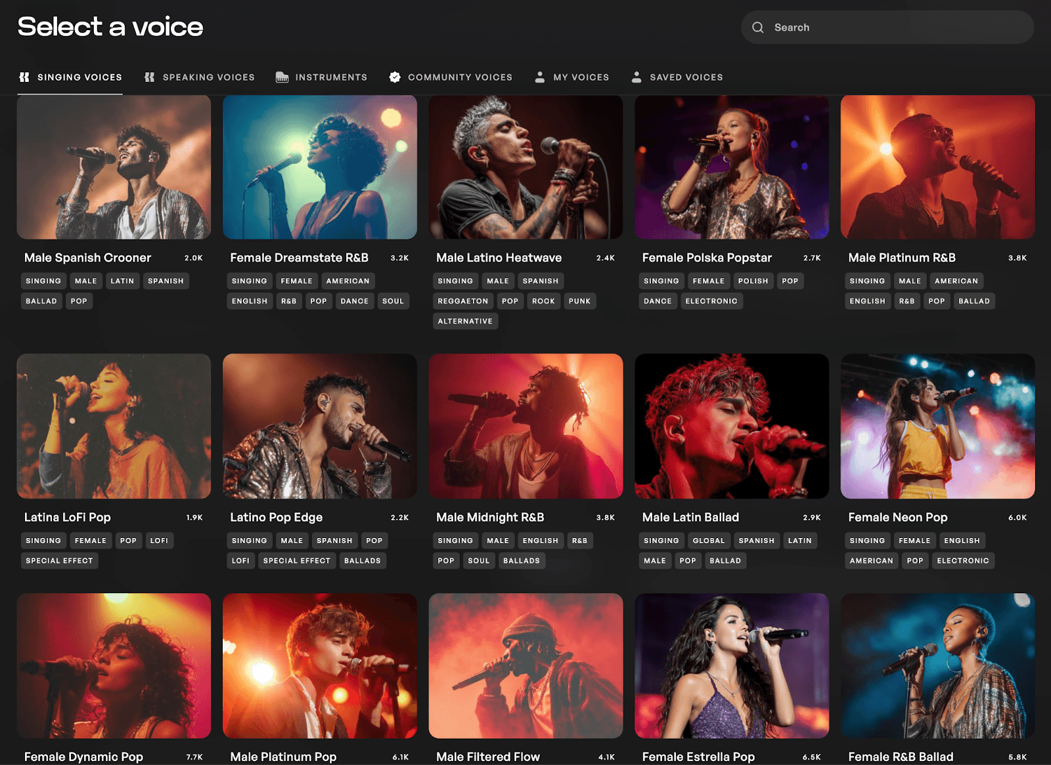Click the POLISH tag under Female Polska Popstar
Image resolution: width=1051 pixels, height=765 pixels.
click(x=753, y=281)
